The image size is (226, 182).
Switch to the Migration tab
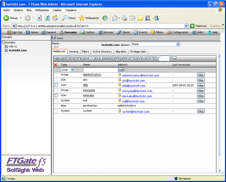[x=121, y=52]
